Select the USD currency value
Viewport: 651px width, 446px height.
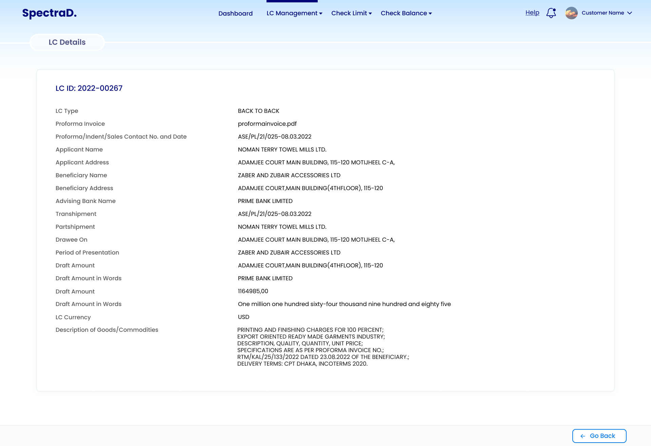[243, 317]
